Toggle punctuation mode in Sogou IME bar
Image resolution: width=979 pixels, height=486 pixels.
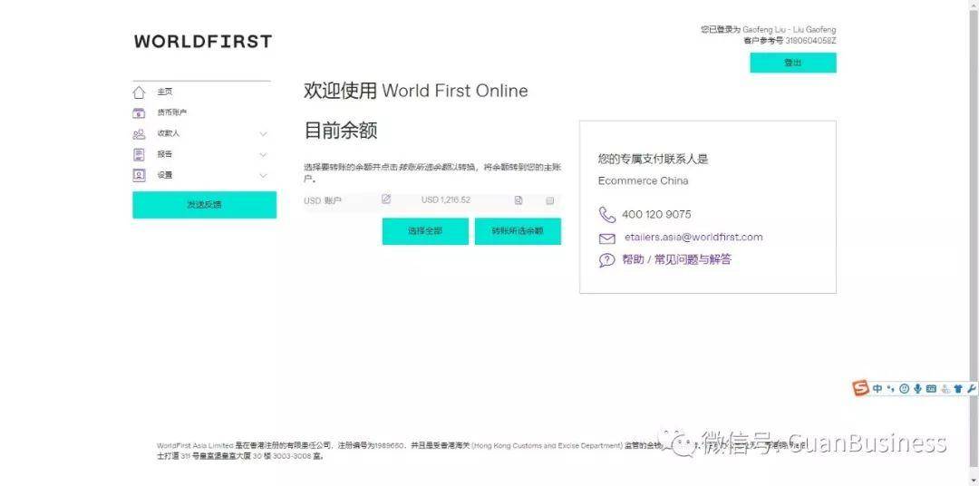tap(891, 389)
